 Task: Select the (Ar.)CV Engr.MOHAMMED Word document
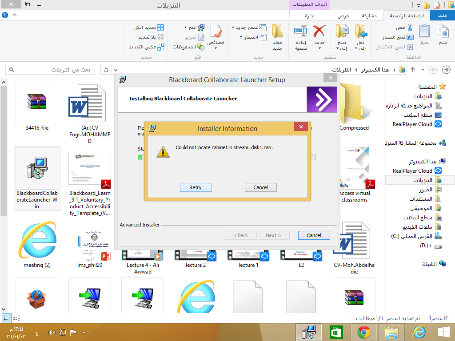90,113
